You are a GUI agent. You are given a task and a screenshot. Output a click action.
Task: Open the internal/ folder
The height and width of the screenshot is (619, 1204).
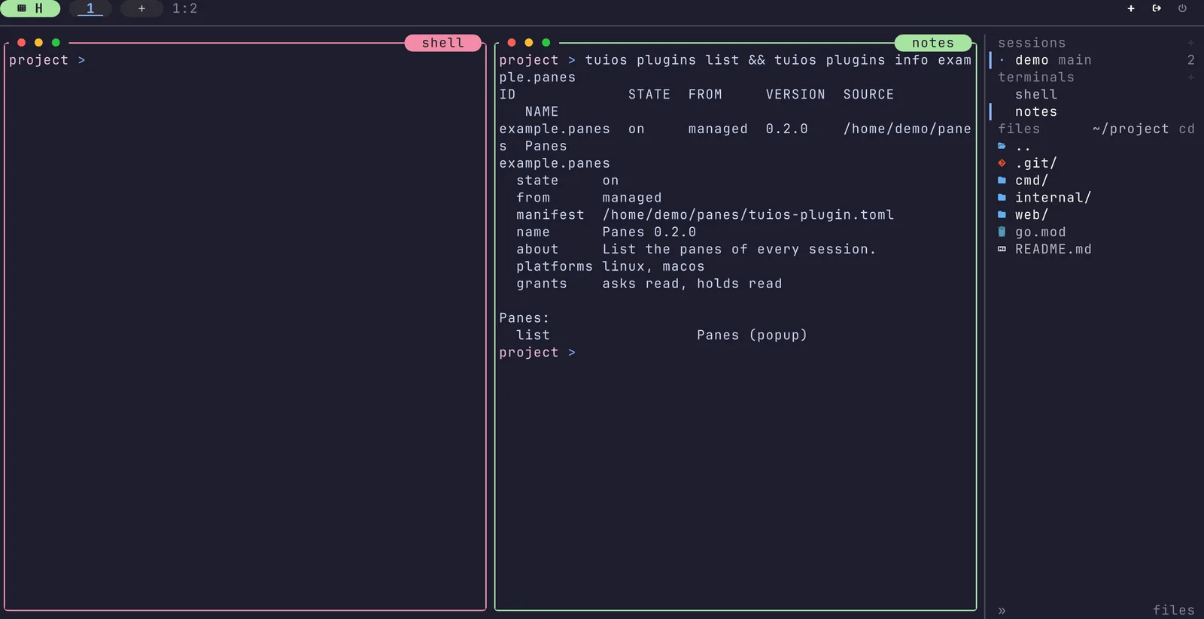pyautogui.click(x=1053, y=198)
